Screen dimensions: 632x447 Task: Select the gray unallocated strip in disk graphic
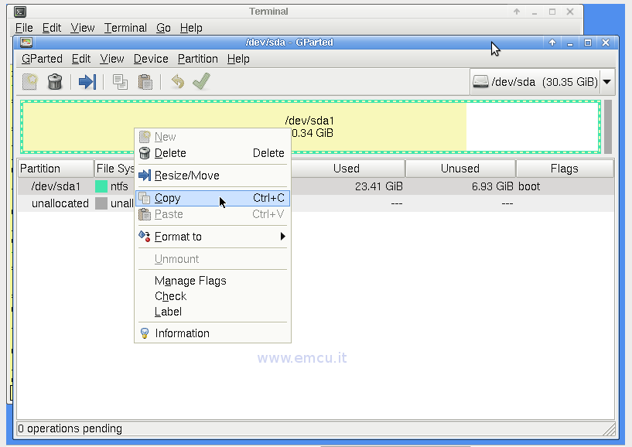(608, 127)
